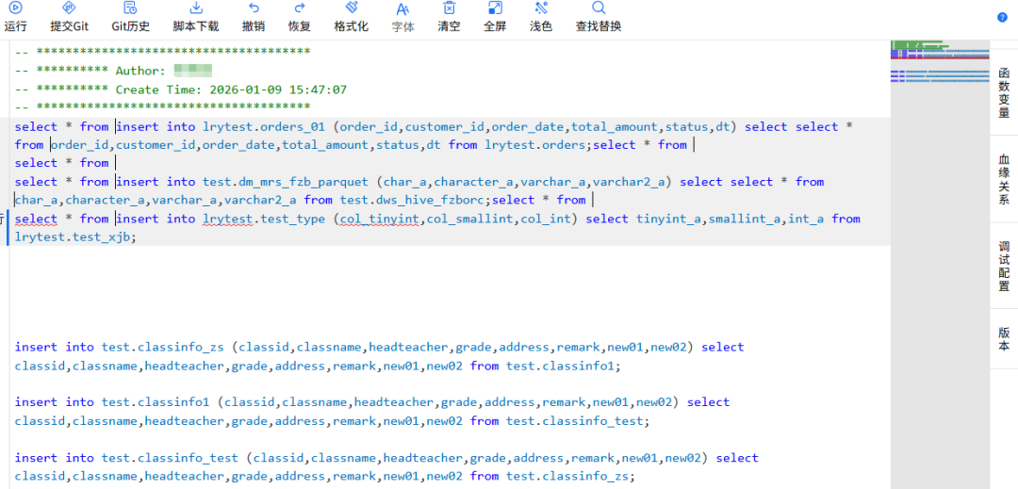Image resolution: width=1018 pixels, height=489 pixels.
Task: Open Git历史 history icon
Action: [130, 8]
